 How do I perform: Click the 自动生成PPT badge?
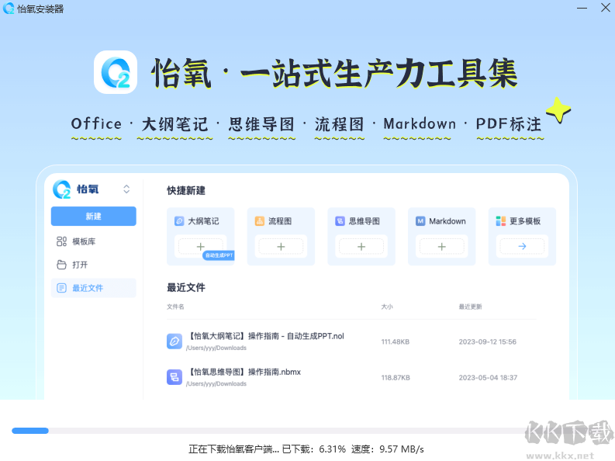point(218,255)
